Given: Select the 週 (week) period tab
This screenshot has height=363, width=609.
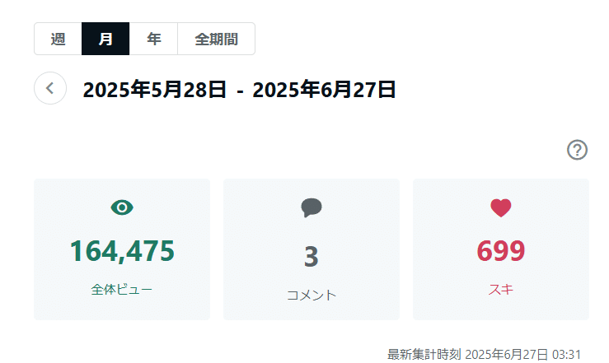Looking at the screenshot, I should (x=58, y=39).
